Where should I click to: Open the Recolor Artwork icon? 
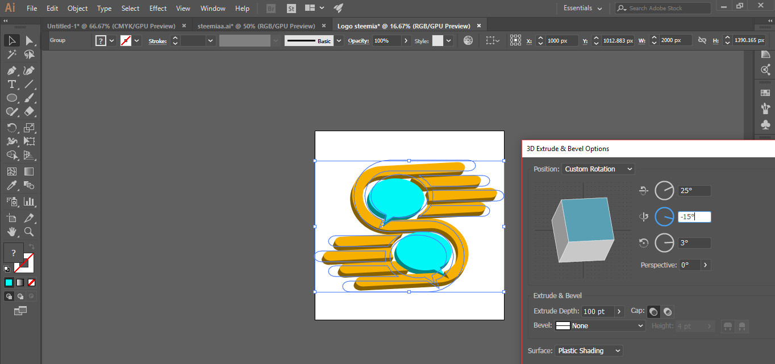coord(468,41)
